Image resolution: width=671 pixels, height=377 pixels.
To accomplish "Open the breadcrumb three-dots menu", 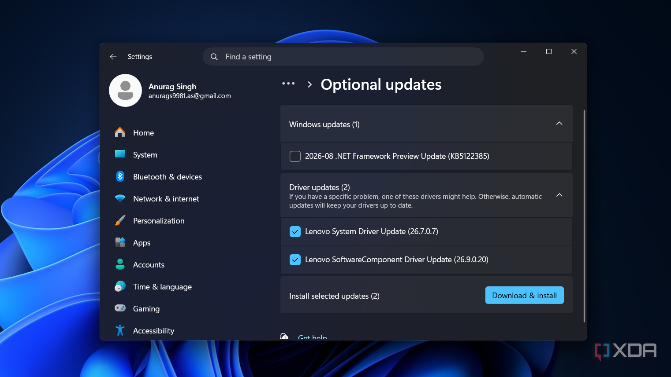I will pos(288,84).
